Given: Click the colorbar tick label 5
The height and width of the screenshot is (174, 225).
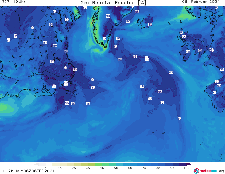Looking at the screenshot, I should click(45, 168).
